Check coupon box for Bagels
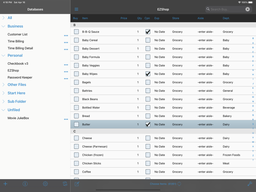The height and width of the screenshot is (192, 256). coord(148,82)
